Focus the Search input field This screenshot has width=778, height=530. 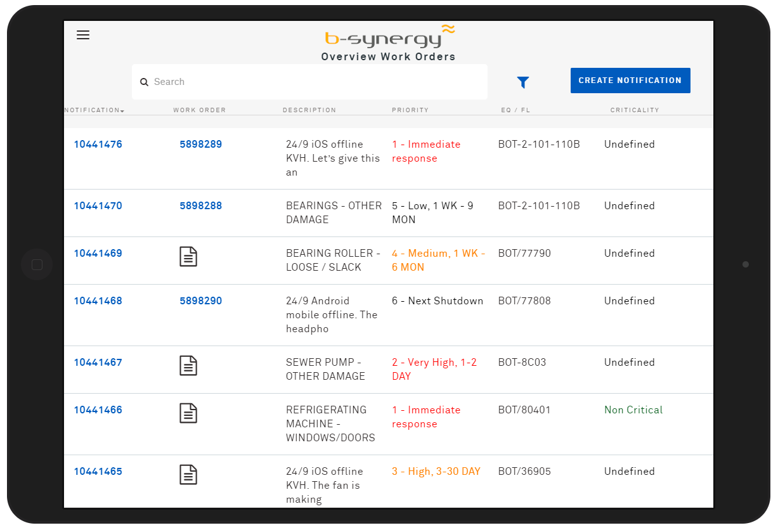[309, 82]
